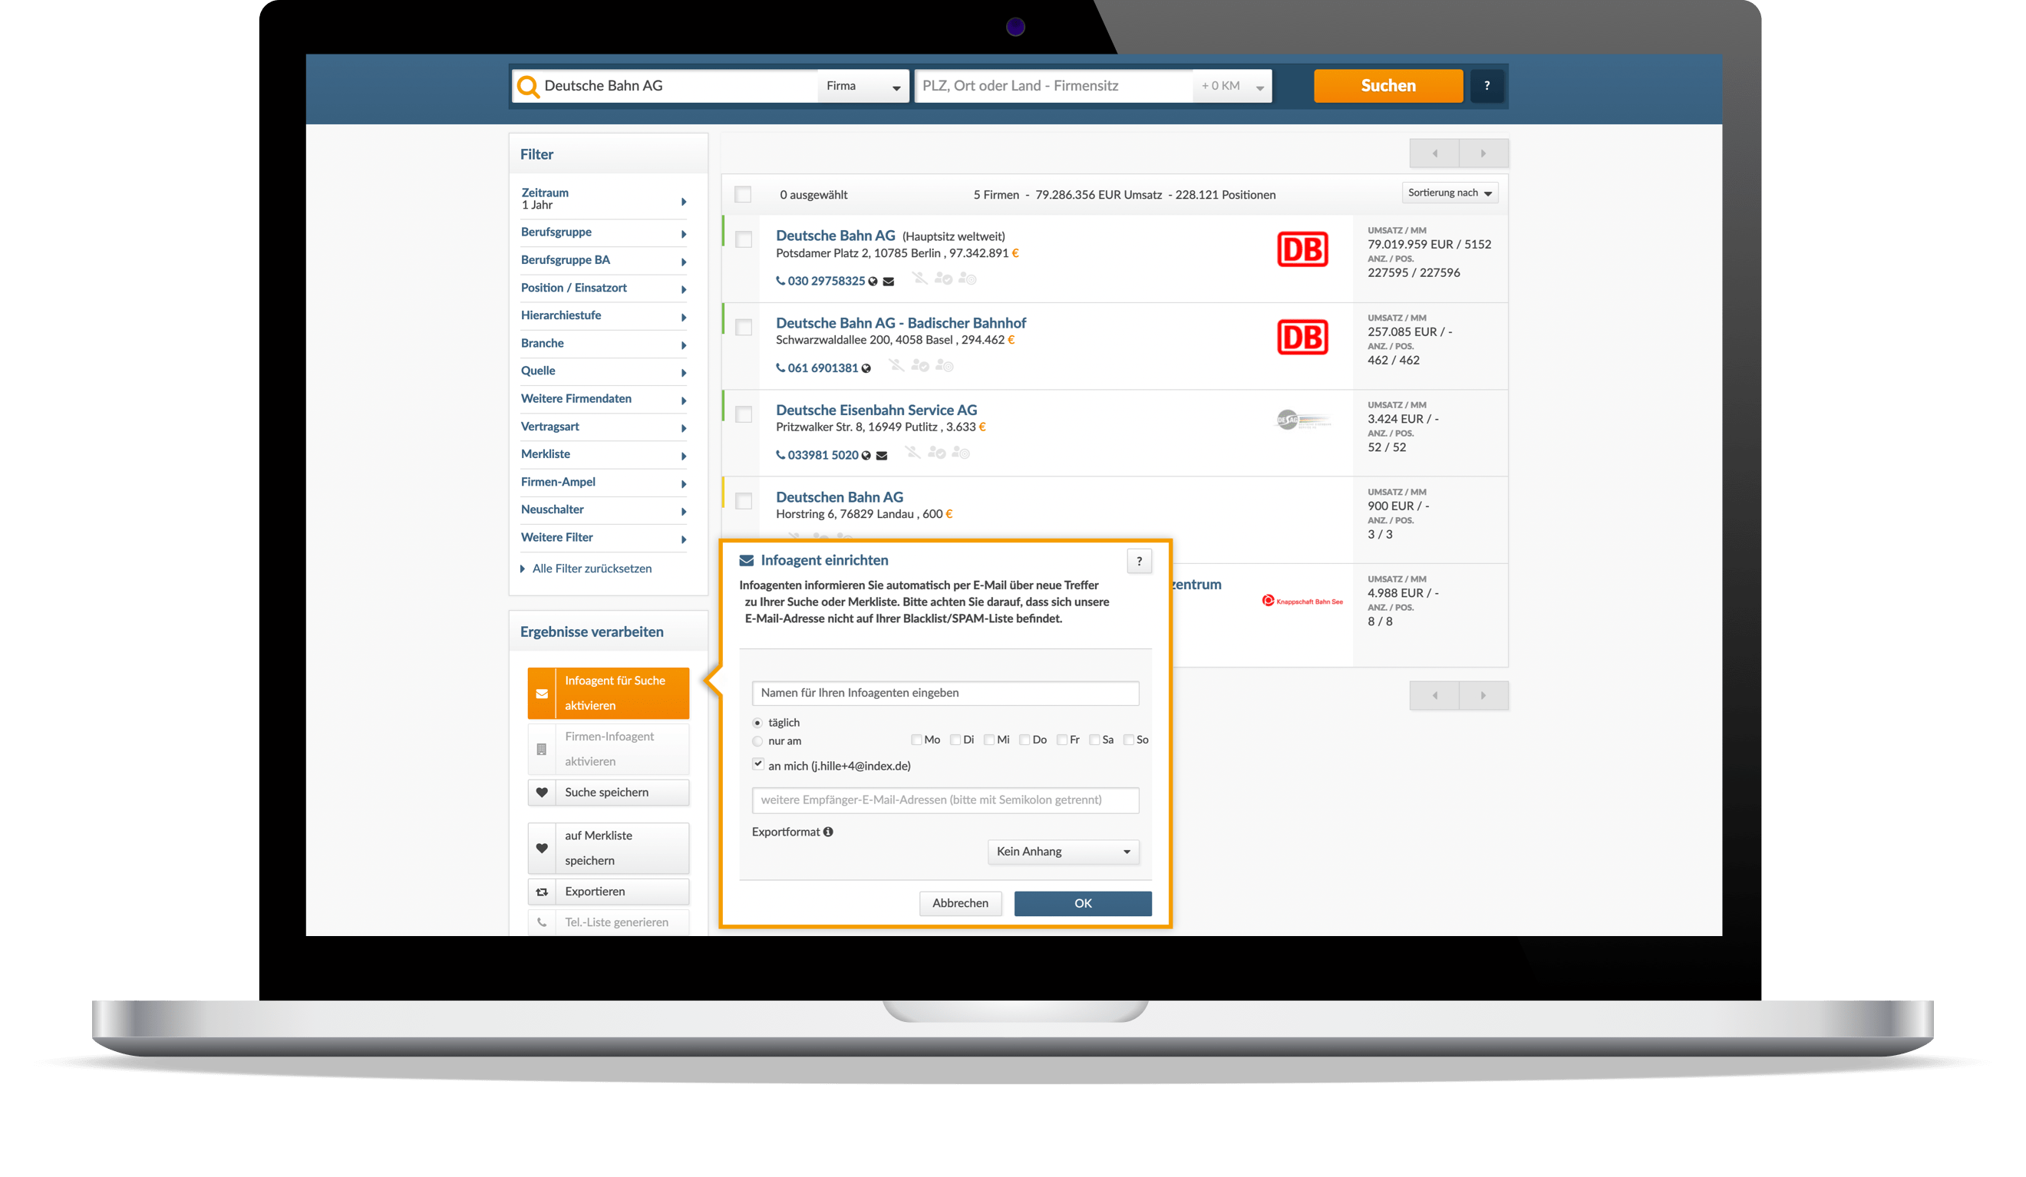
Task: Click the globe icon next to 030 29758325
Action: 873,282
